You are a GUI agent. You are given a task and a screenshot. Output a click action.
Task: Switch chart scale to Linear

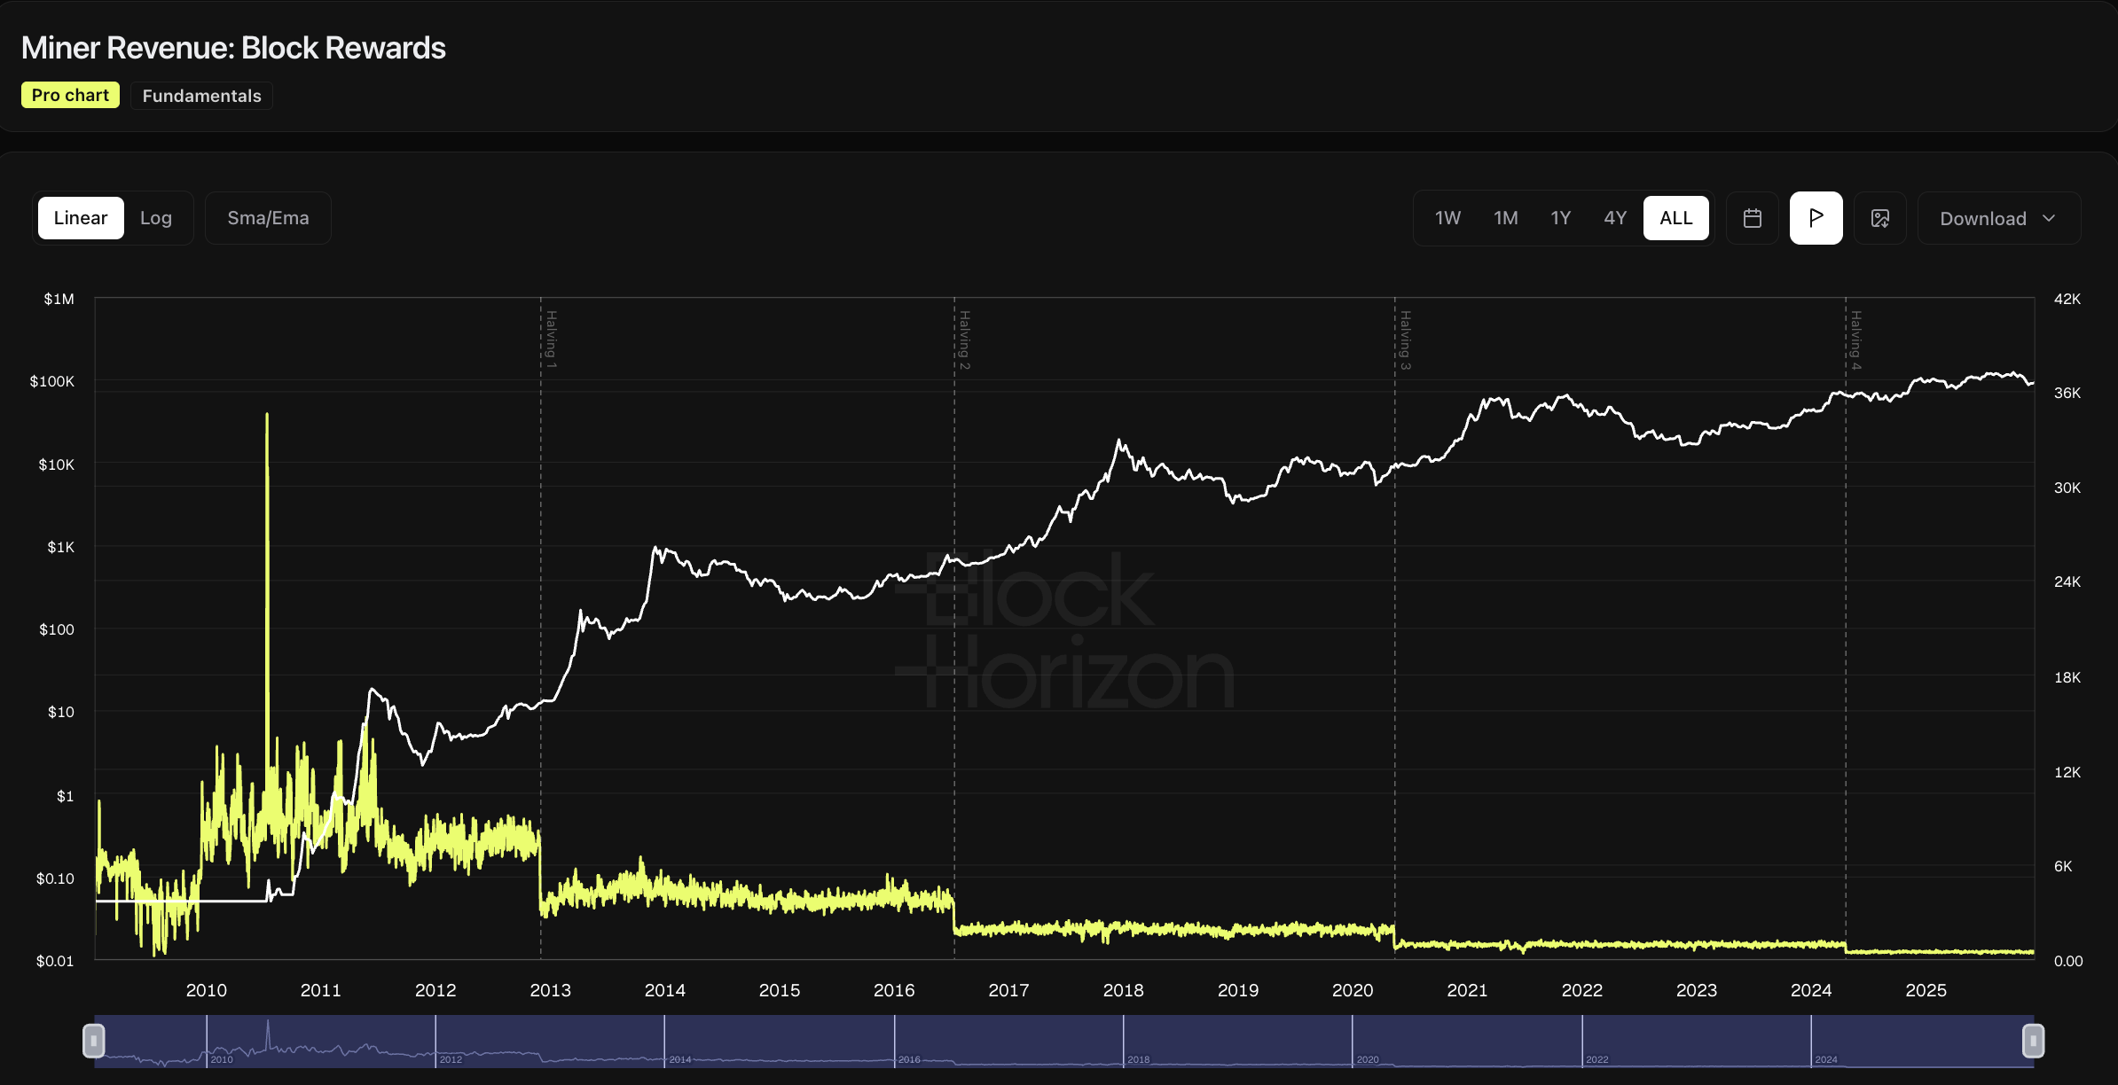coord(81,218)
